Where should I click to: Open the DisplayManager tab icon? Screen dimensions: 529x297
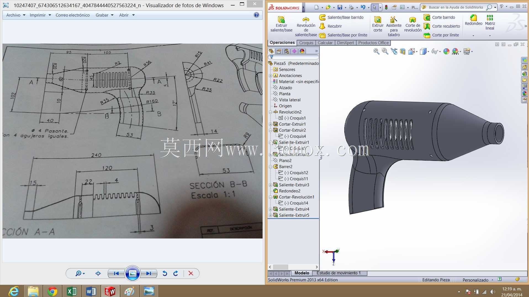click(x=302, y=51)
